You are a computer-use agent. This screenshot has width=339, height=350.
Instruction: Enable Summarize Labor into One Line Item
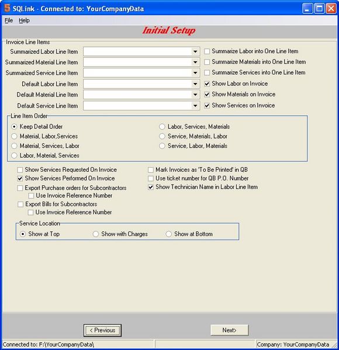pos(207,51)
